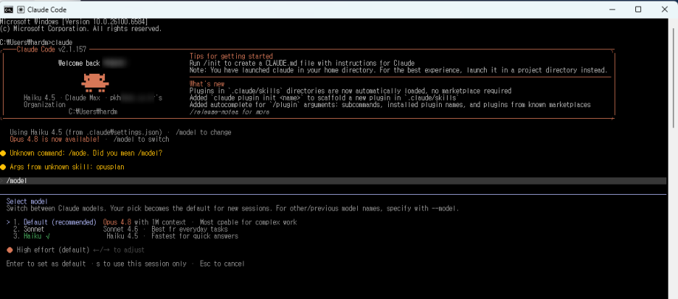The width and height of the screenshot is (678, 299).
Task: Click 'Sonnet 4.6 · Best for everyday tasks' text
Action: [165, 229]
